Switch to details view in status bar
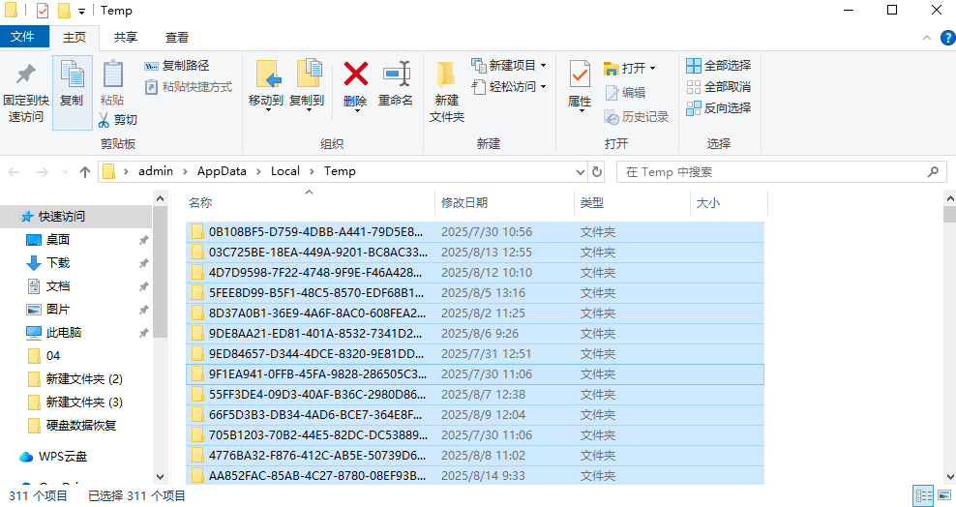 (x=924, y=495)
